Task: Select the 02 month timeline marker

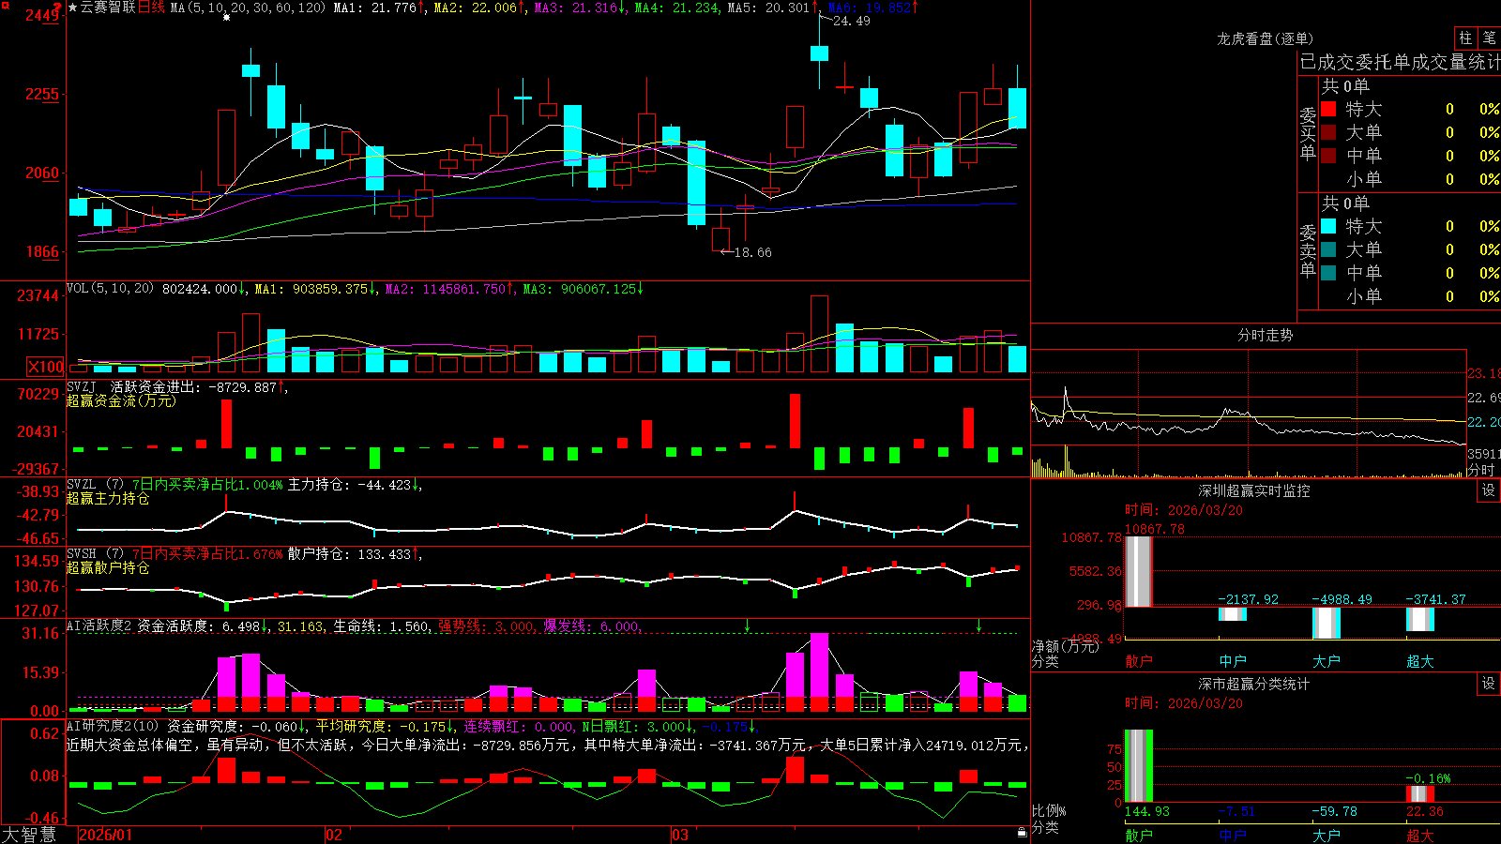Action: tap(334, 835)
